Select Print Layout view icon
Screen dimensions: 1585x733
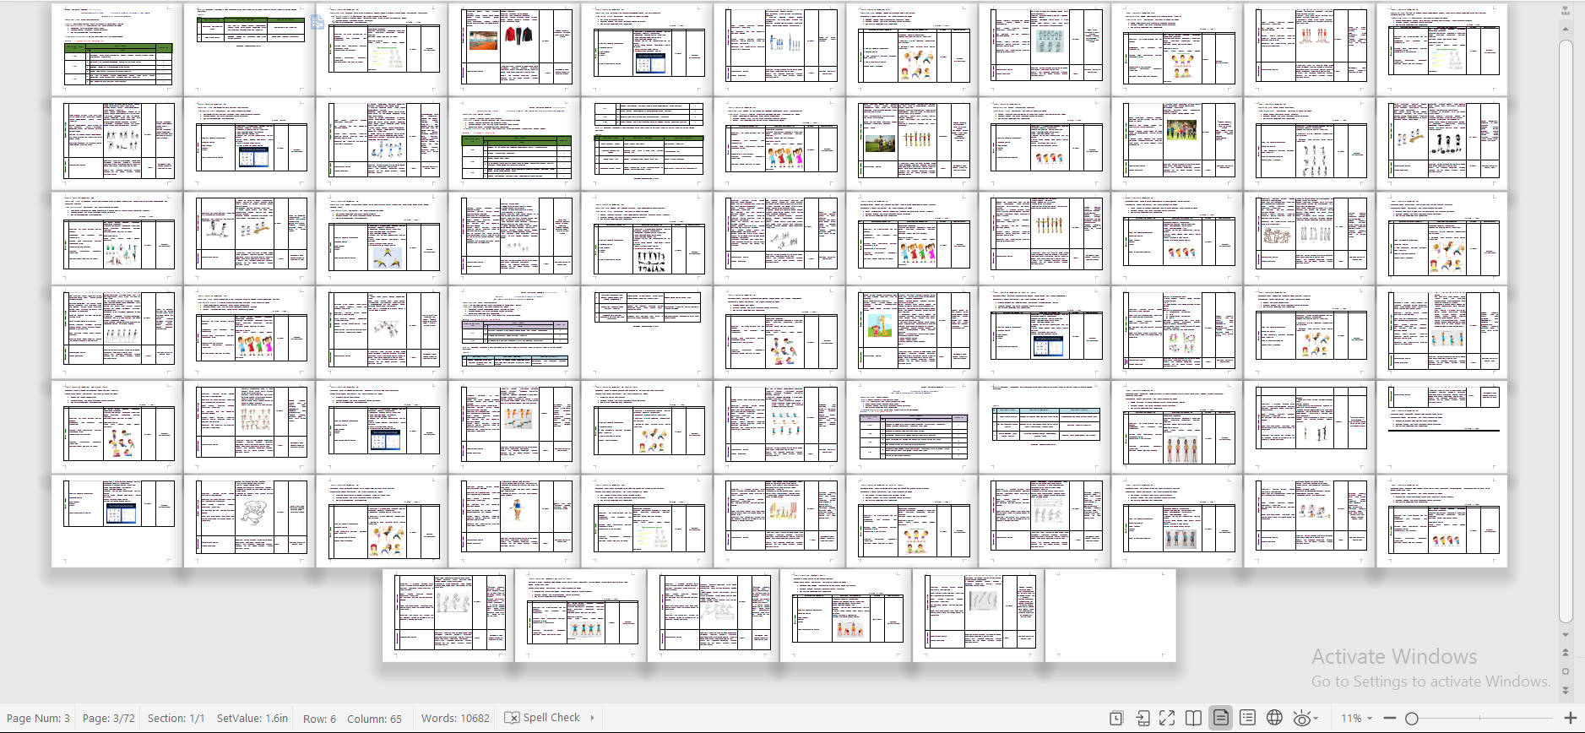tap(1221, 718)
